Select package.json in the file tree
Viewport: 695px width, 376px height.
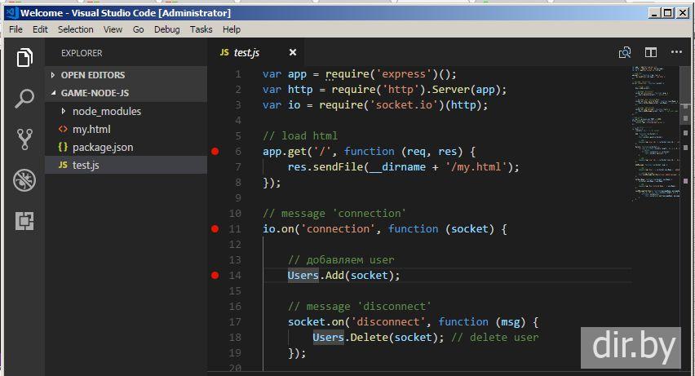point(102,147)
